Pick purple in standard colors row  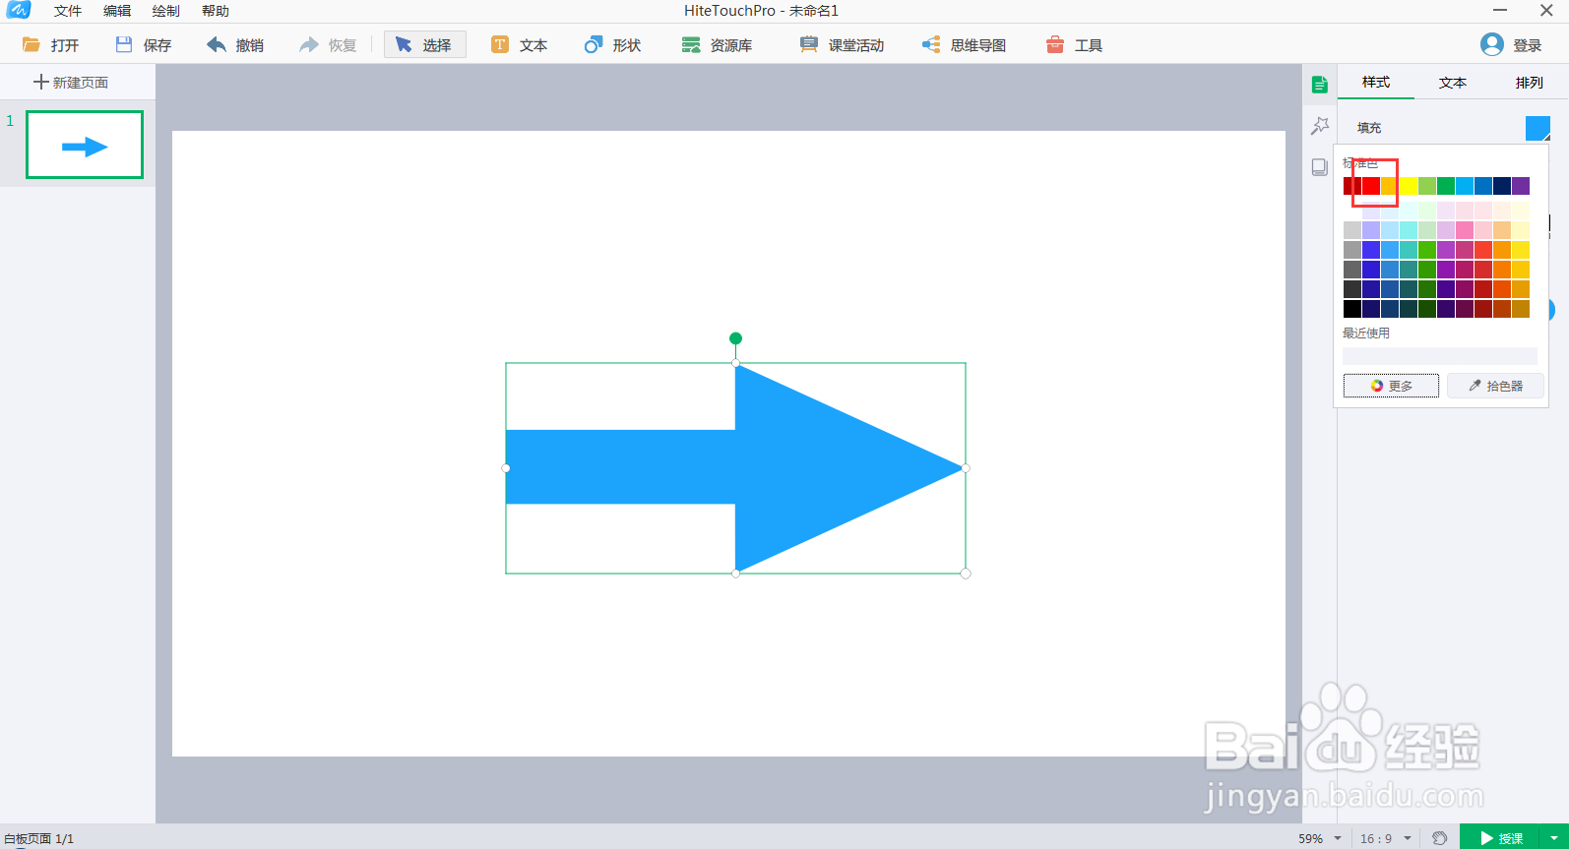pyautogui.click(x=1521, y=186)
